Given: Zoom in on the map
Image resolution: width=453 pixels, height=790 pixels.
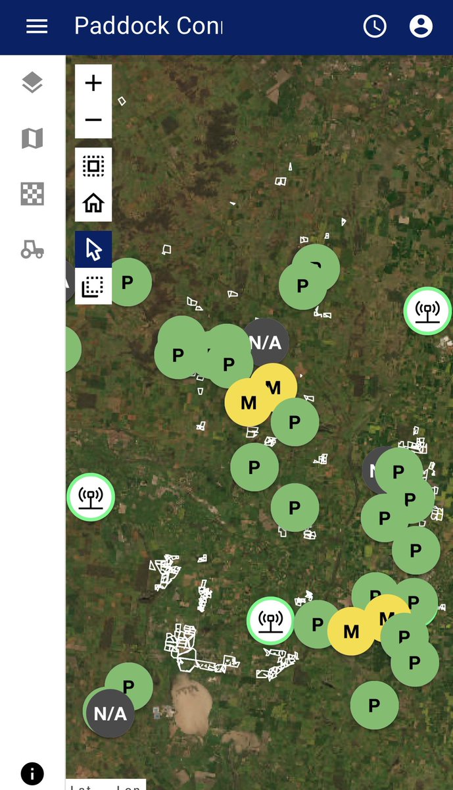Looking at the screenshot, I should click(93, 83).
